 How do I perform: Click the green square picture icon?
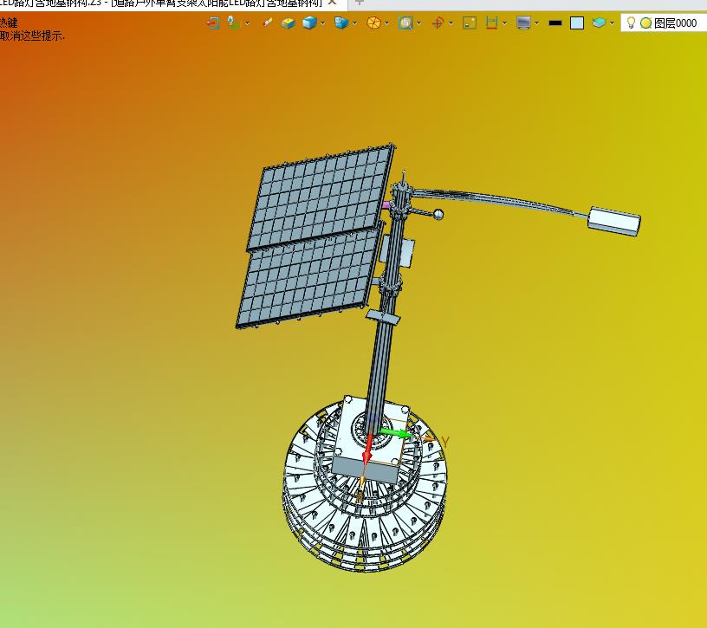coord(470,23)
